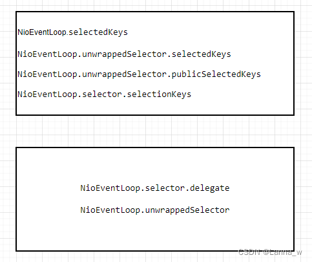This screenshot has height=262, width=312.
Task: Select the line ending in publicSelectedKeys
Action: tap(139, 74)
